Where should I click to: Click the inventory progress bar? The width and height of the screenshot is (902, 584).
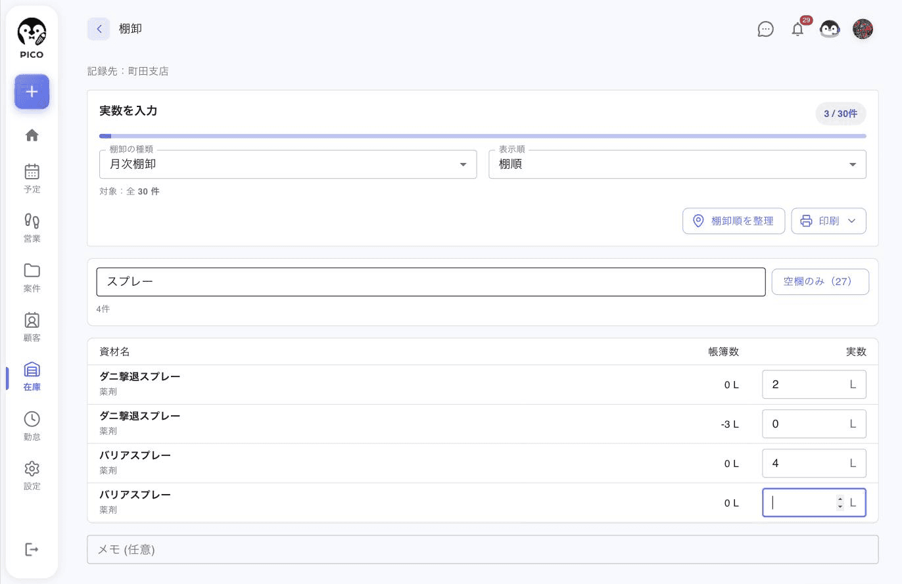(x=483, y=136)
